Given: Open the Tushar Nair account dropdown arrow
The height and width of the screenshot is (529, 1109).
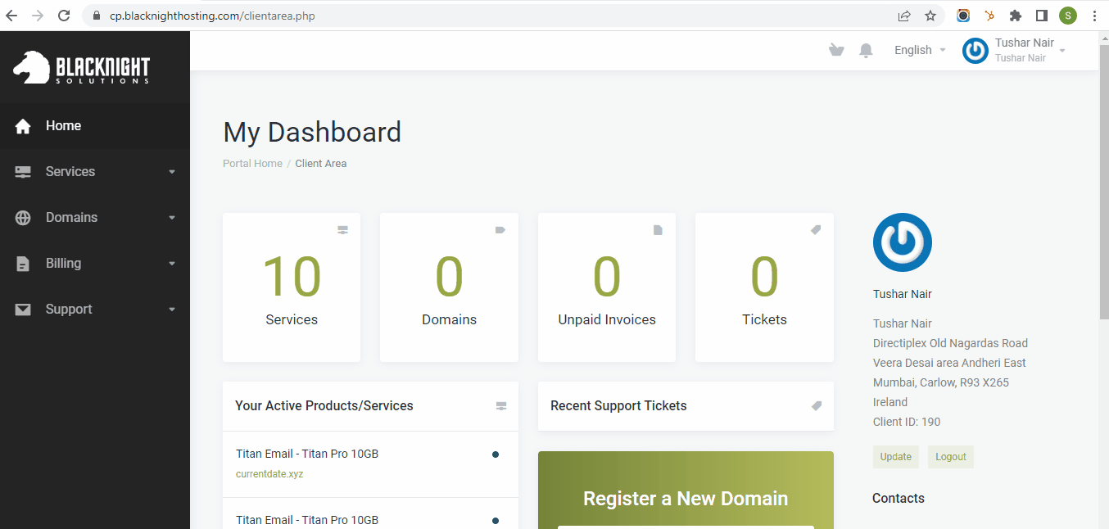Looking at the screenshot, I should click(1062, 51).
